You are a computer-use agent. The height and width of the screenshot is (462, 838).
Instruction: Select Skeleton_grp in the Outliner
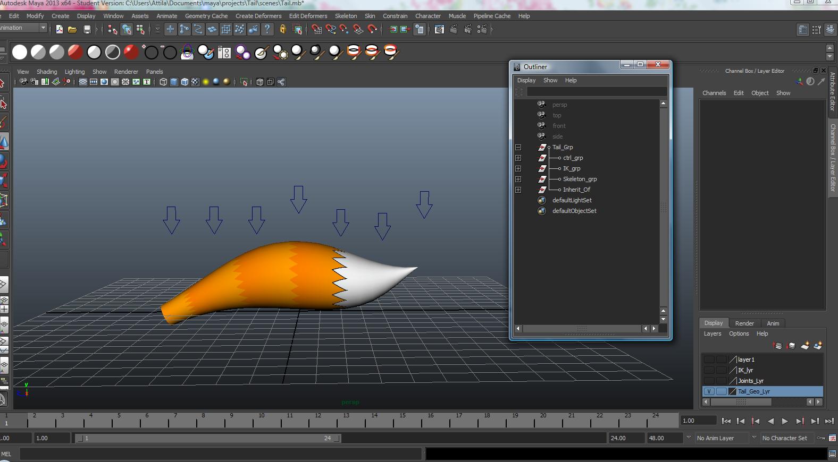click(x=580, y=179)
